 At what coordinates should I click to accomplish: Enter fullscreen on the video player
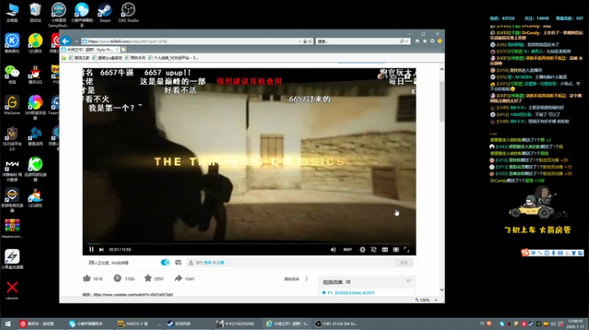pos(407,249)
